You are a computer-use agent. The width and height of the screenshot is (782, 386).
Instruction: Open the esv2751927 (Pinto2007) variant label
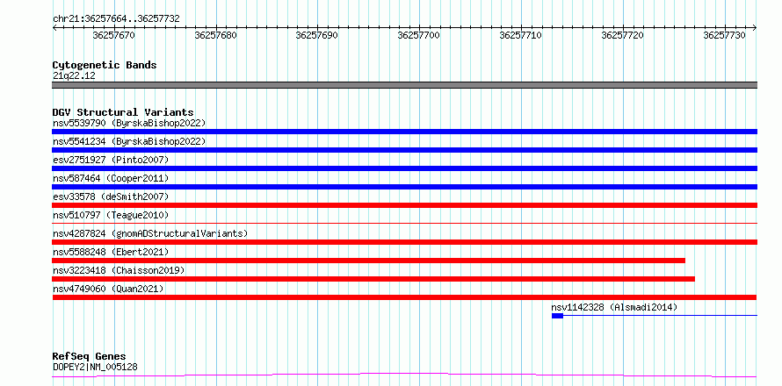click(111, 160)
